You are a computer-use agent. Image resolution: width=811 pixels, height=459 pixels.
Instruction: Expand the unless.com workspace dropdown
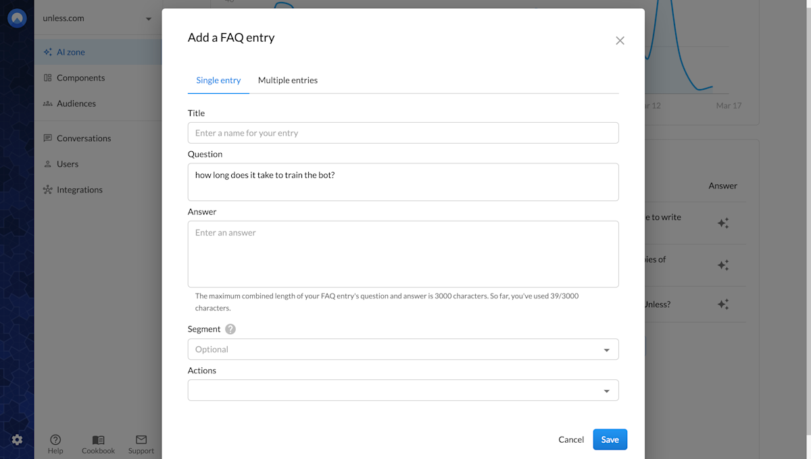(148, 18)
